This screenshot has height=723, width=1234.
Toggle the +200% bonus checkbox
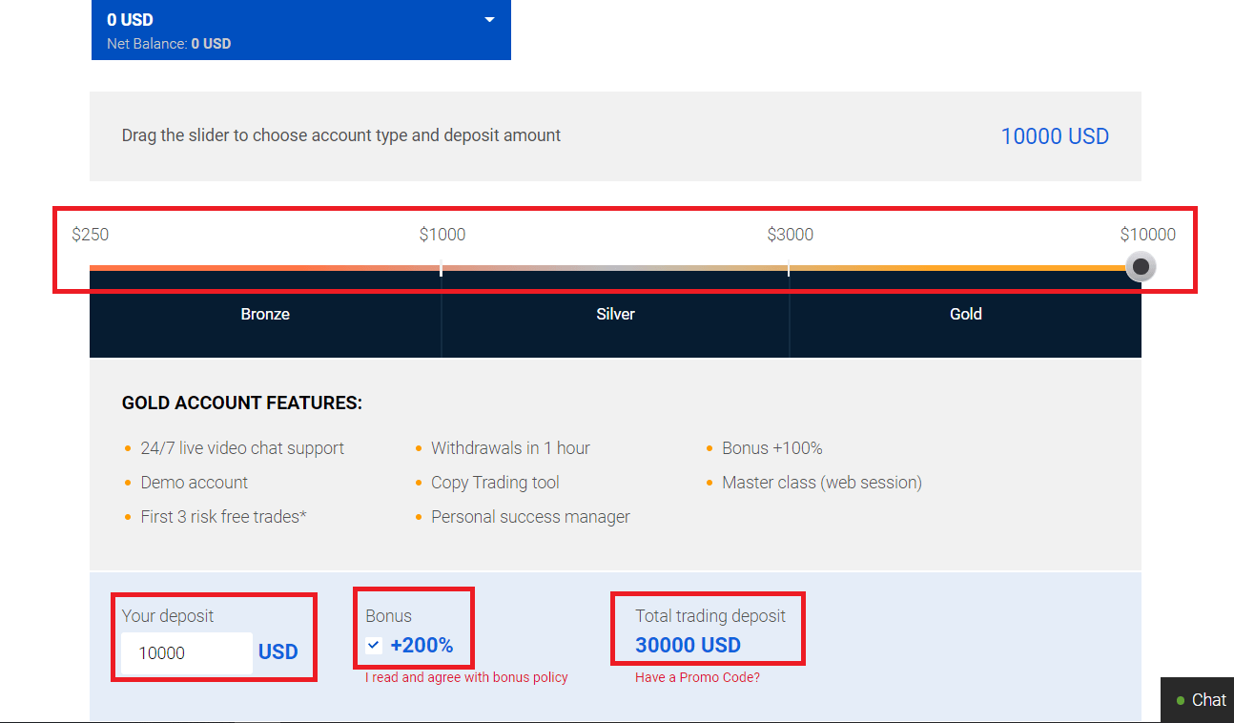374,646
